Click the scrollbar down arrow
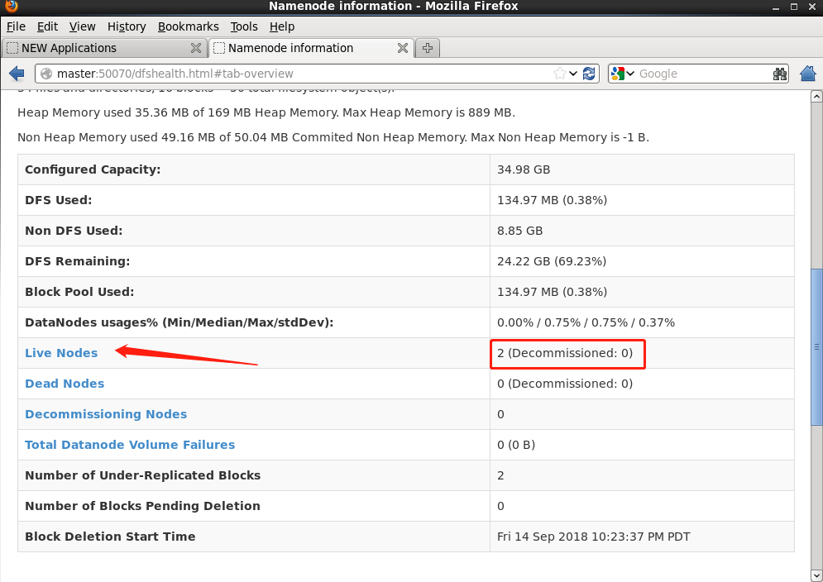 pos(816,575)
